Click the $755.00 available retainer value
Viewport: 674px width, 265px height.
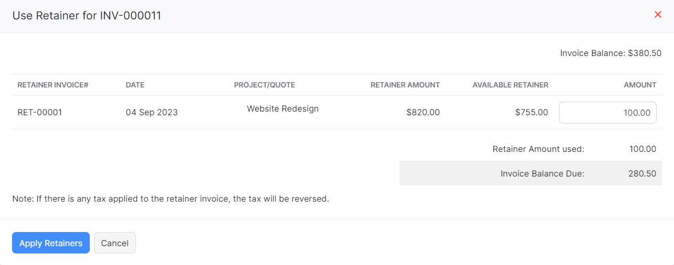tap(531, 112)
